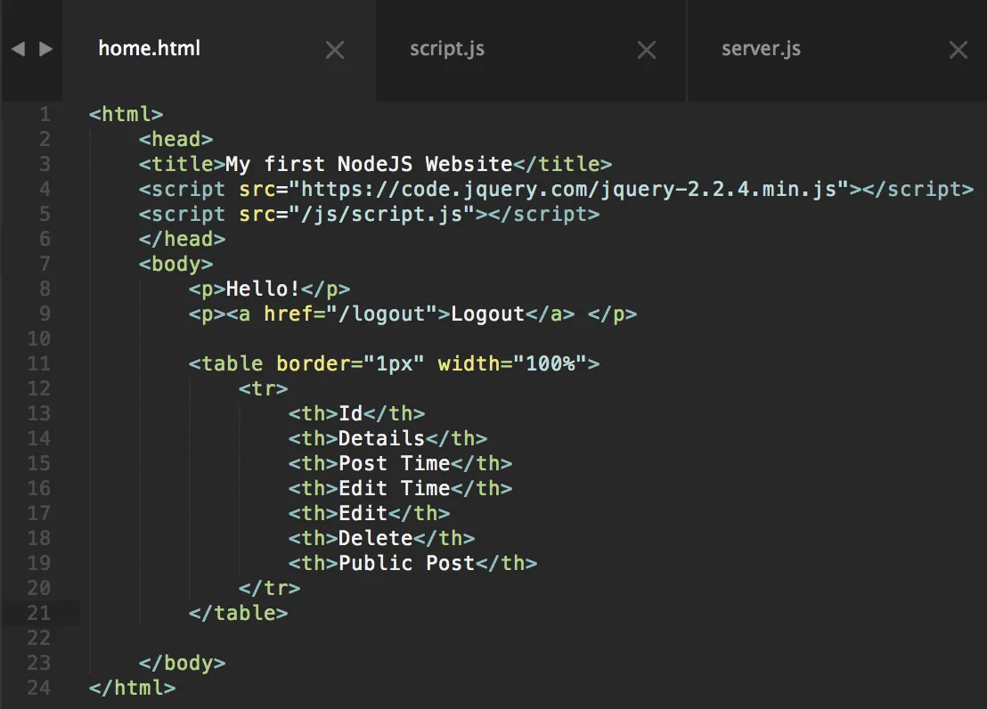Switch to the script.js tab

[x=447, y=49]
